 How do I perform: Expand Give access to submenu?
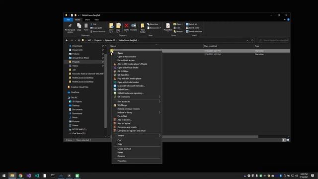click(x=137, y=101)
